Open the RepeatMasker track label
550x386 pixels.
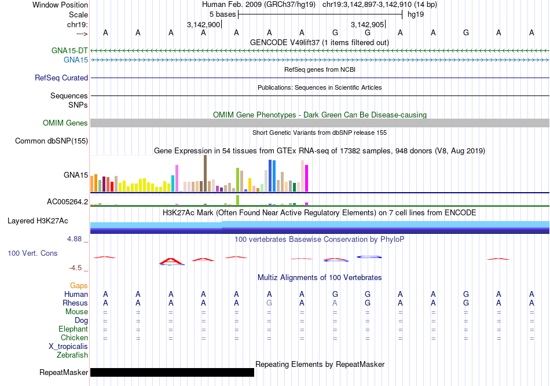pyautogui.click(x=64, y=372)
